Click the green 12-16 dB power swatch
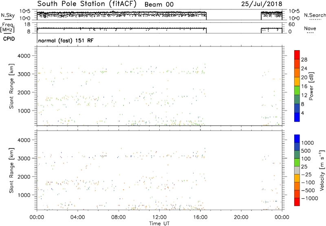Image resolution: width=326 pixels, height=226 pixels. 297,91
